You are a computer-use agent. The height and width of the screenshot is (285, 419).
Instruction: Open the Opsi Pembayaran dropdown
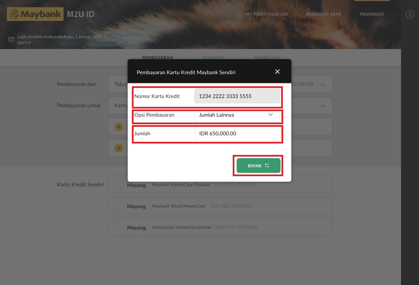tap(237, 115)
